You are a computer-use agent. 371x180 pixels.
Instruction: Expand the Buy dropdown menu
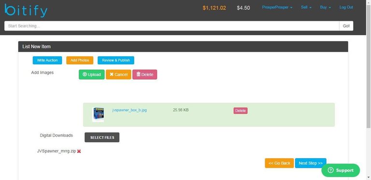pos(325,7)
